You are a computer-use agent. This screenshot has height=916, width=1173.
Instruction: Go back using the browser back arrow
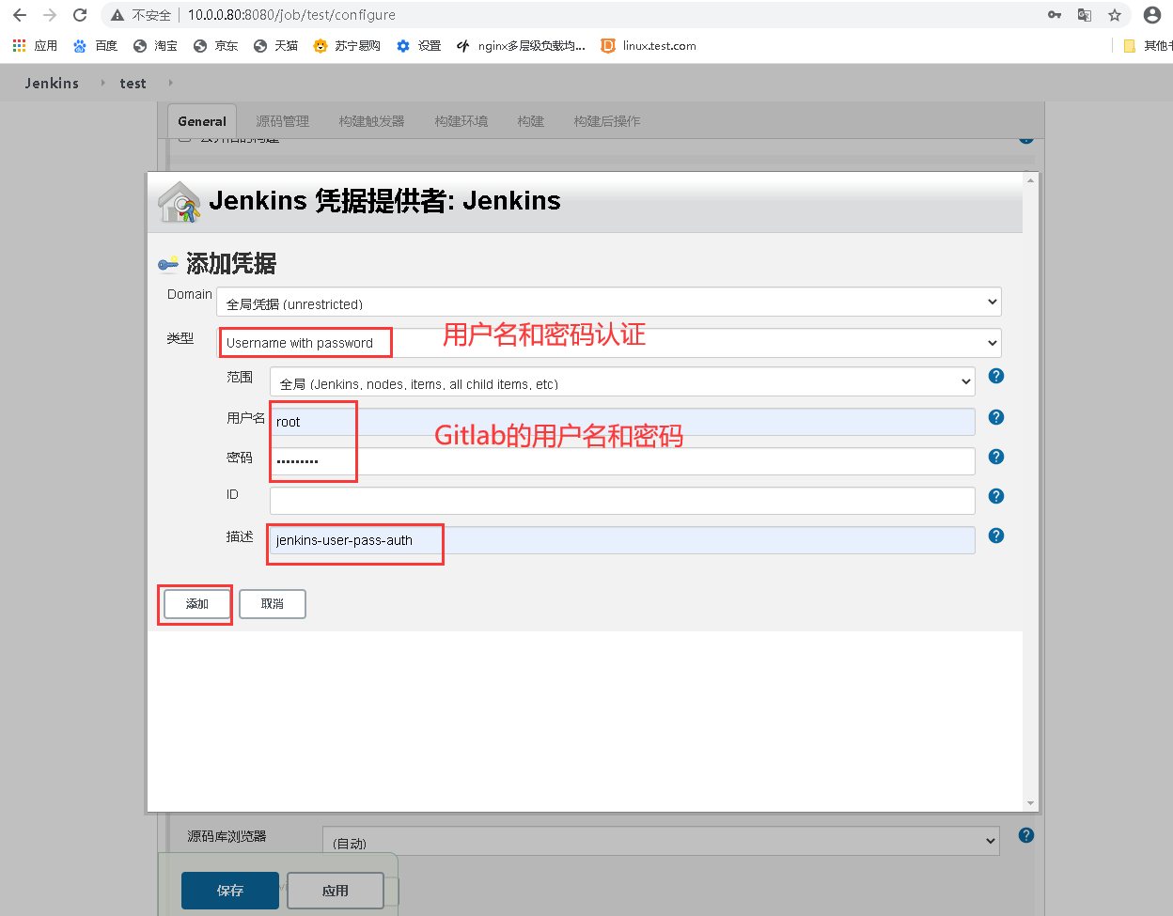click(x=20, y=15)
